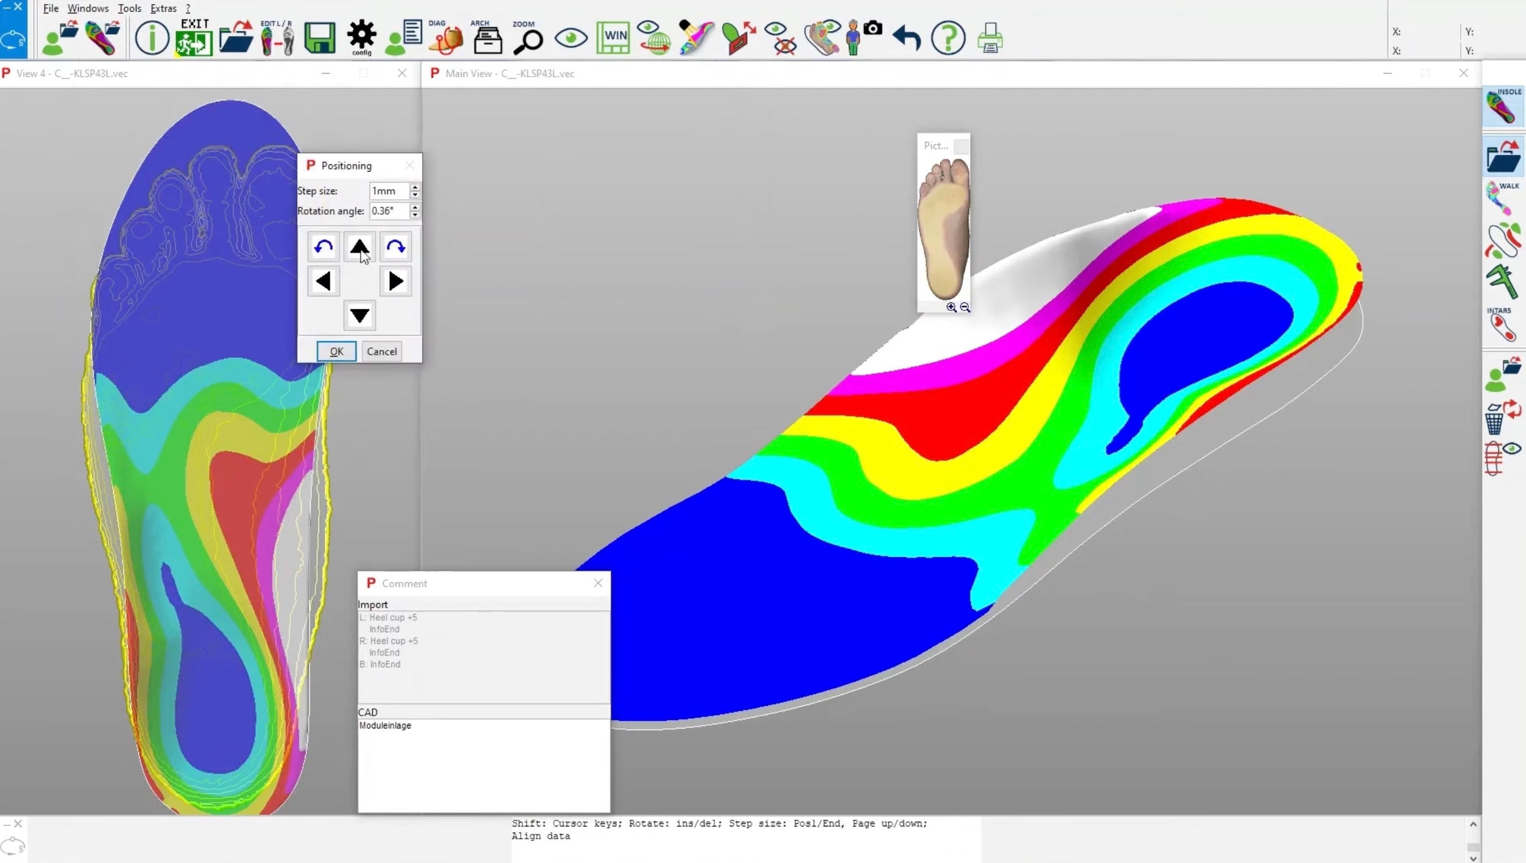Open the WALK tool in right sidebar

point(1503,198)
